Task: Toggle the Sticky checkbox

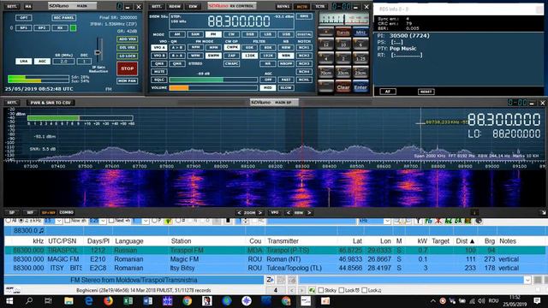Action: coord(321,290)
